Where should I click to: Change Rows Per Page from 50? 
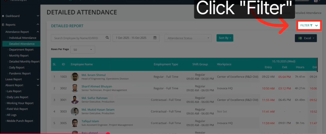coord(83,50)
